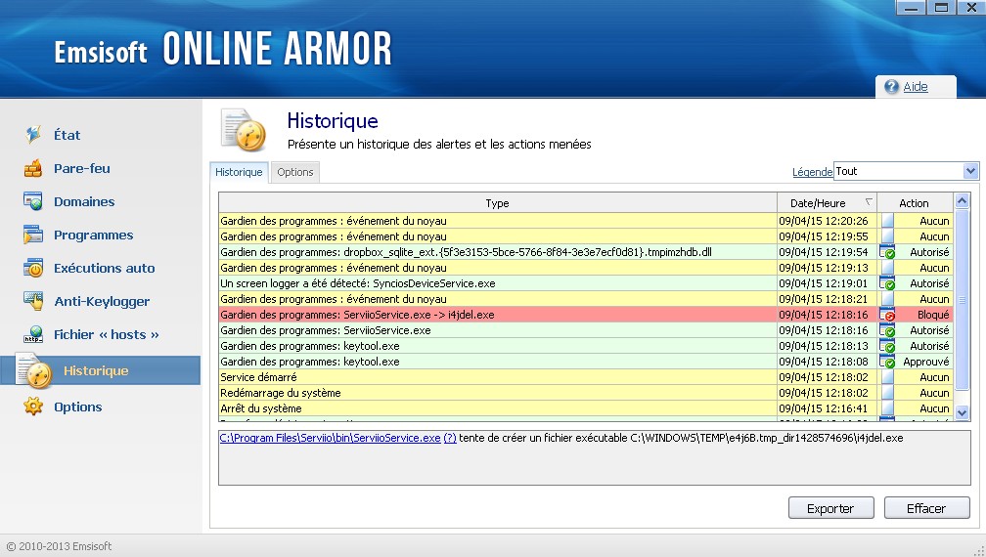Click the Options gear icon in sidebar
Screen dimensions: 986x557
33,407
